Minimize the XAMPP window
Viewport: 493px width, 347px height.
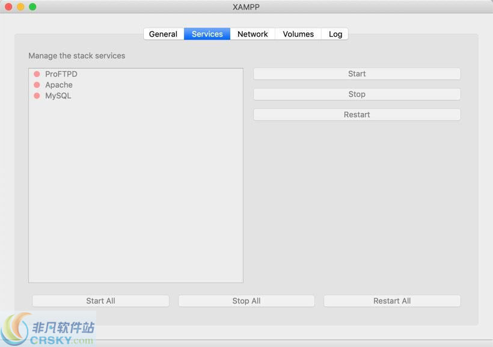coord(20,7)
